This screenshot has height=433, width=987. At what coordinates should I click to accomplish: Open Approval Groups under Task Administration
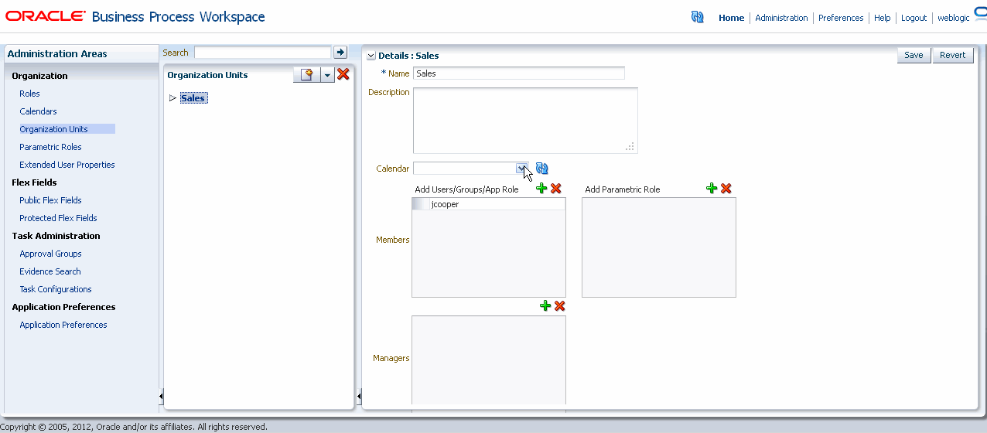point(50,254)
